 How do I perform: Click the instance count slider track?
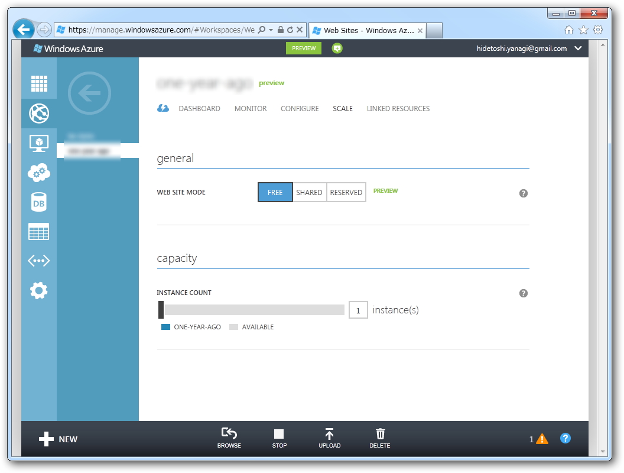pyautogui.click(x=254, y=310)
